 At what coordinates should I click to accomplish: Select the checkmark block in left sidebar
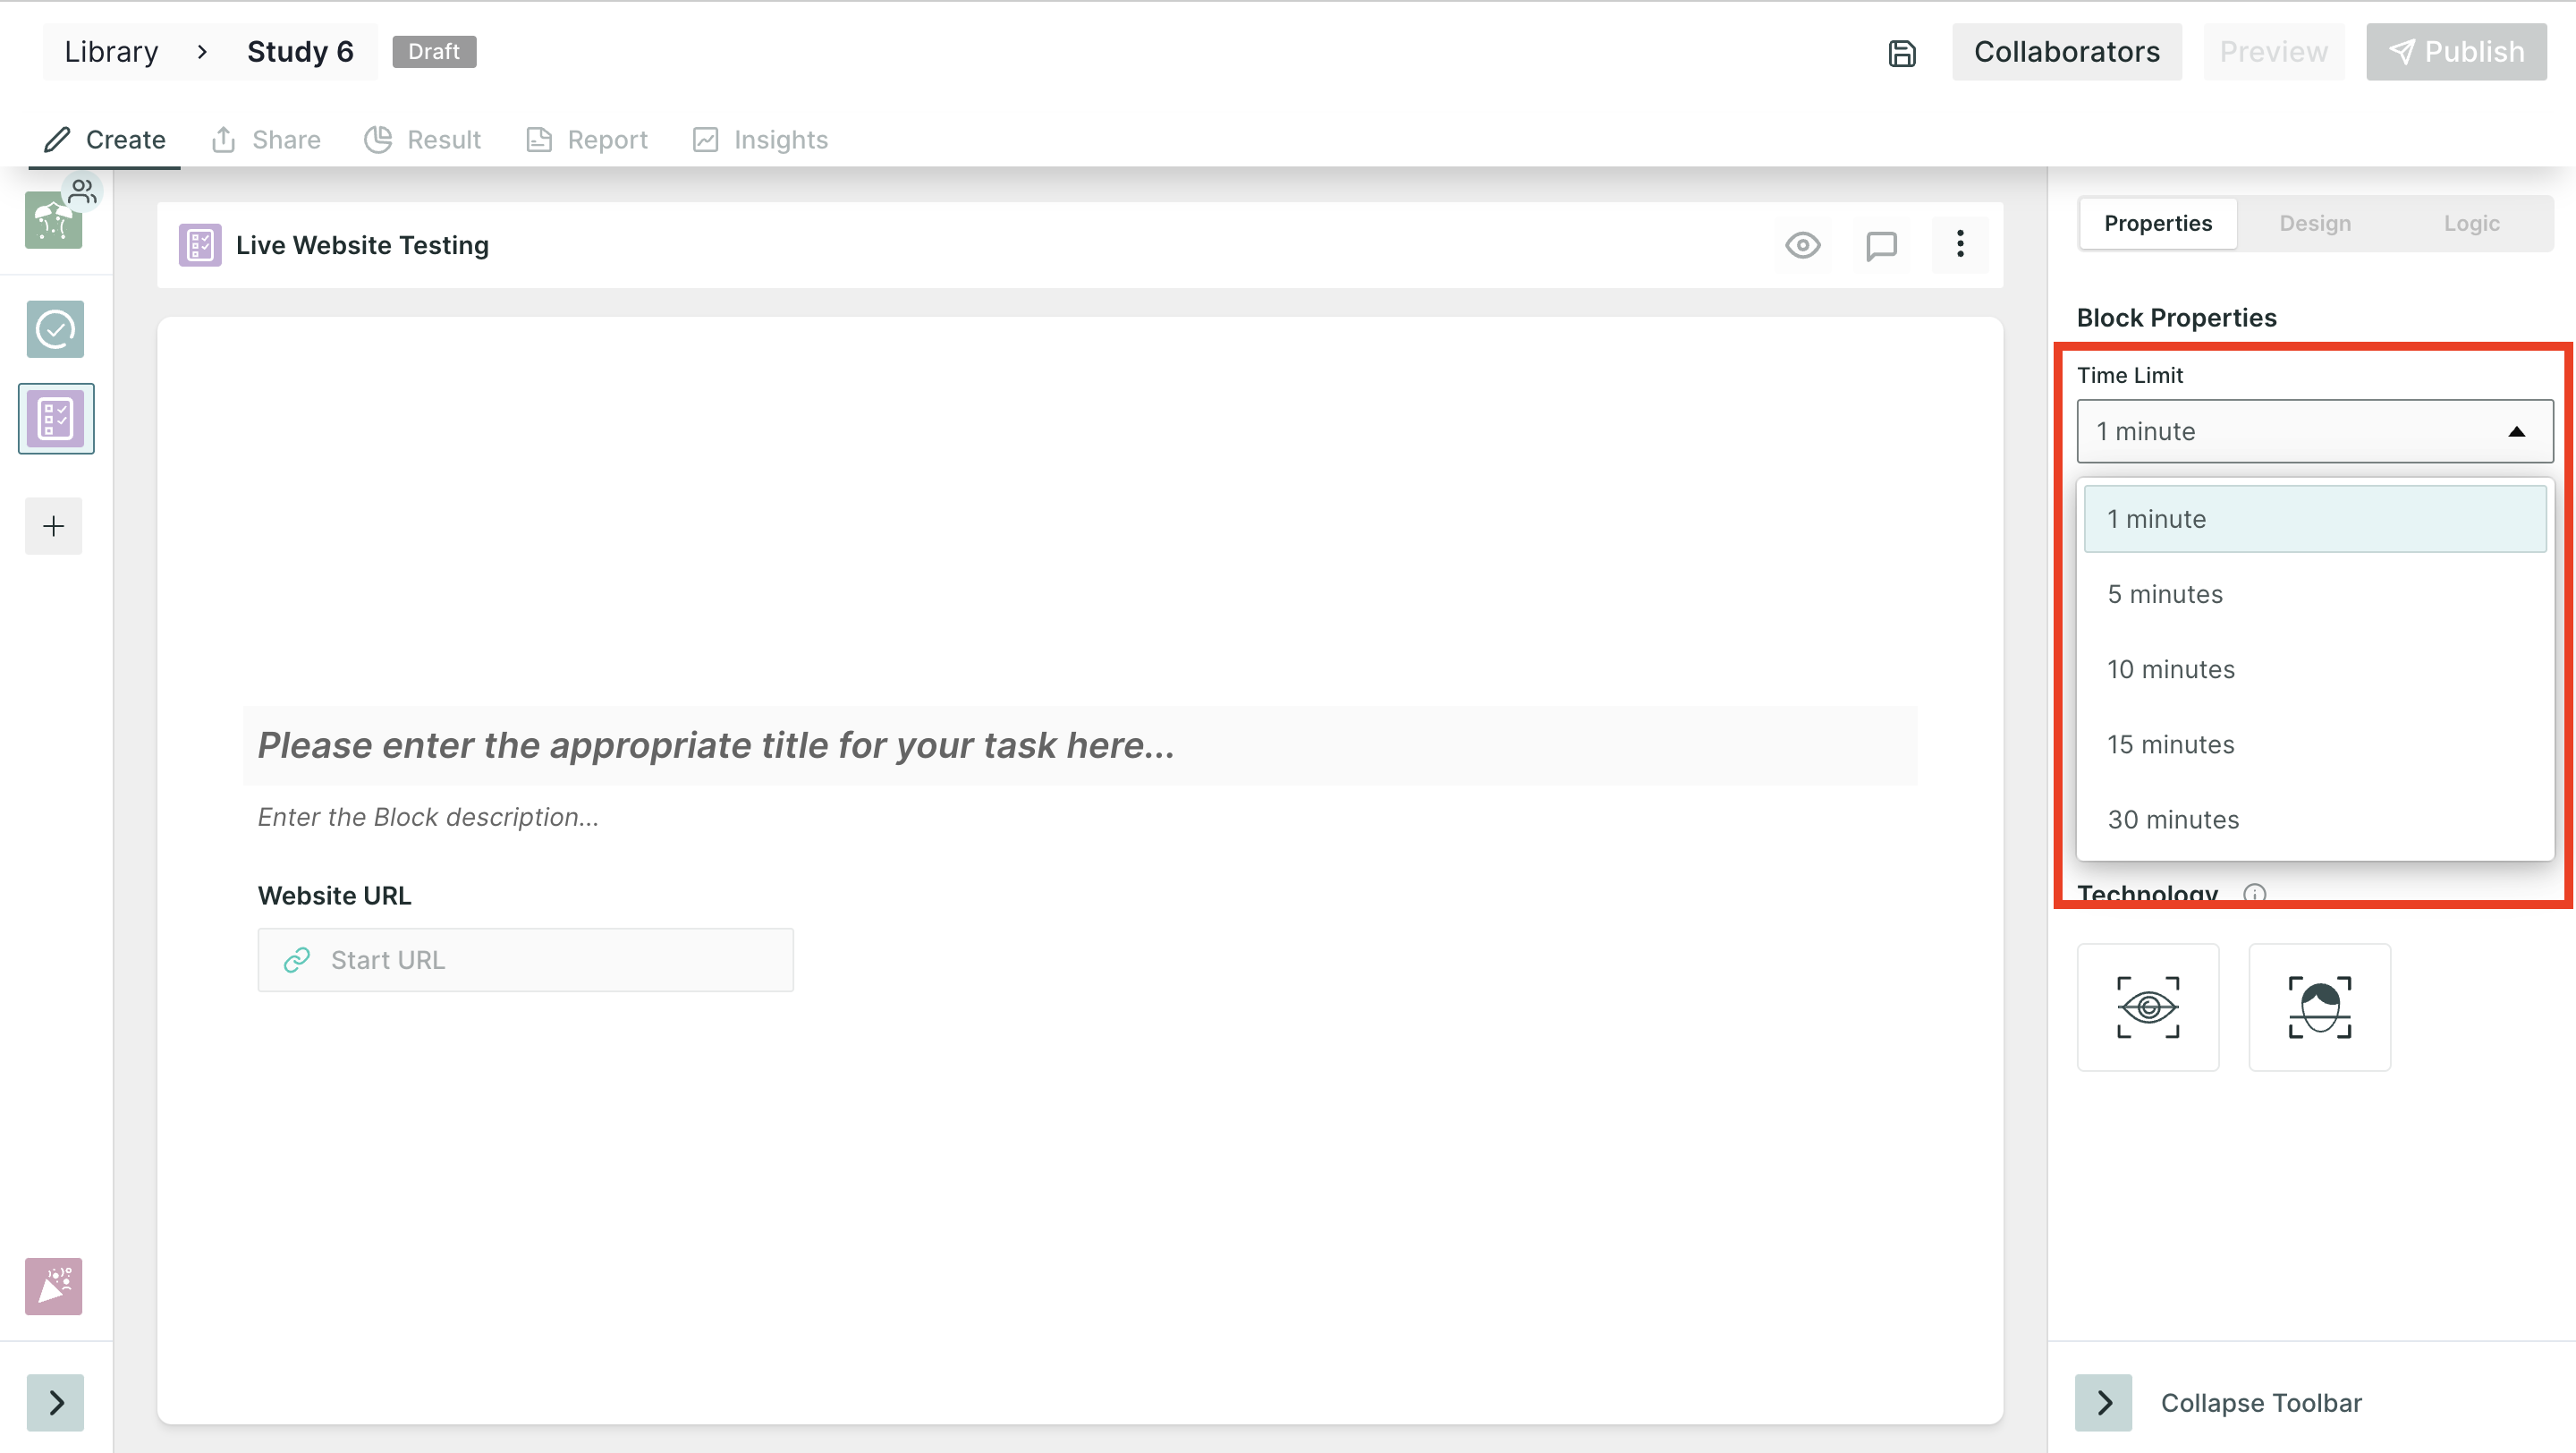tap(55, 329)
